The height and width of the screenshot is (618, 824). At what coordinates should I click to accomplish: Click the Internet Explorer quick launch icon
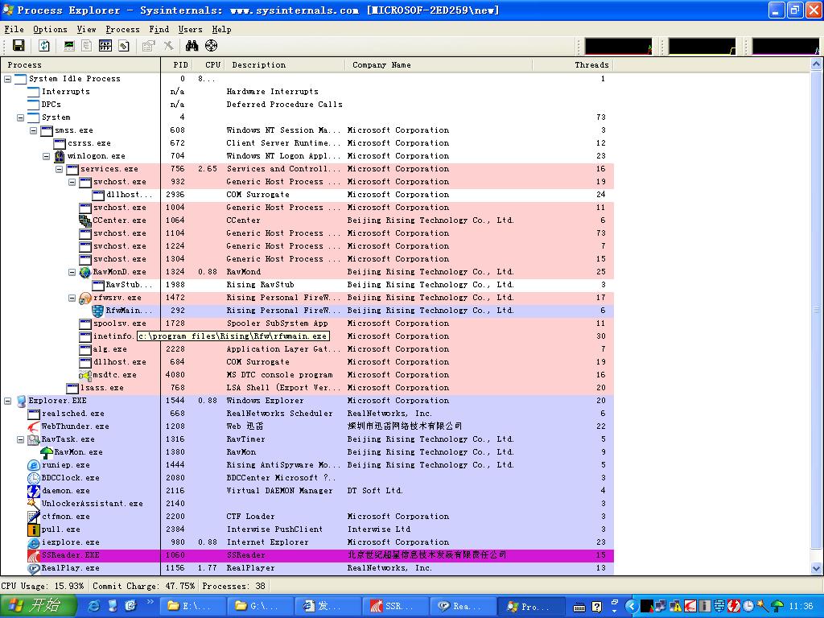(94, 606)
